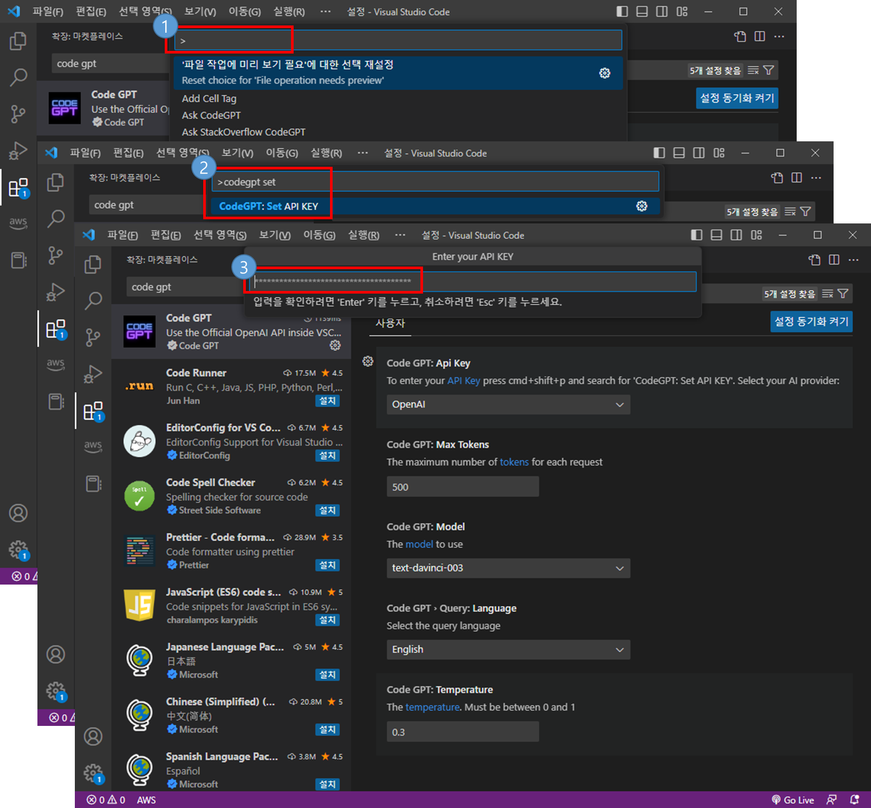Open 편집(E) menu in the front window
The width and height of the screenshot is (871, 808).
165,235
